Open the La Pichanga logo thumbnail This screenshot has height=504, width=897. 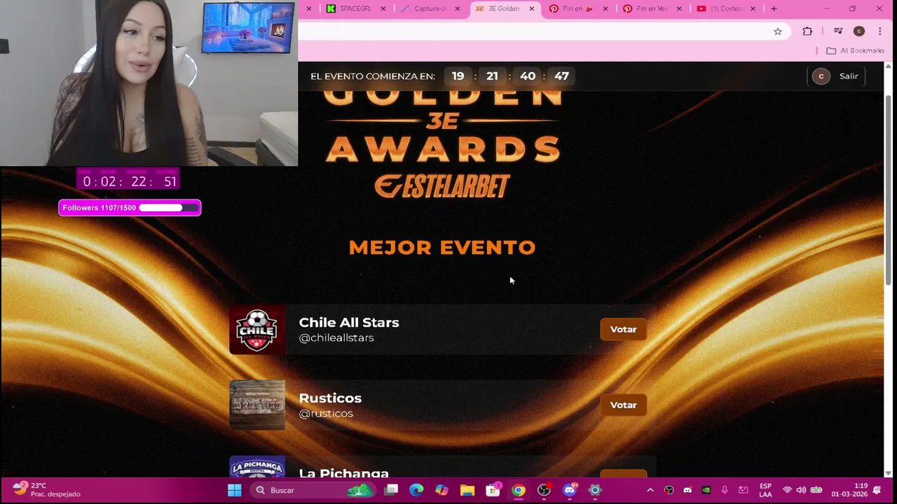tap(257, 467)
